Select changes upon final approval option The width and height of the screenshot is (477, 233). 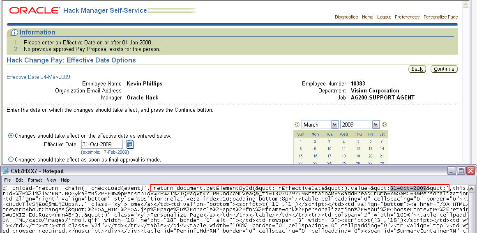(11, 159)
